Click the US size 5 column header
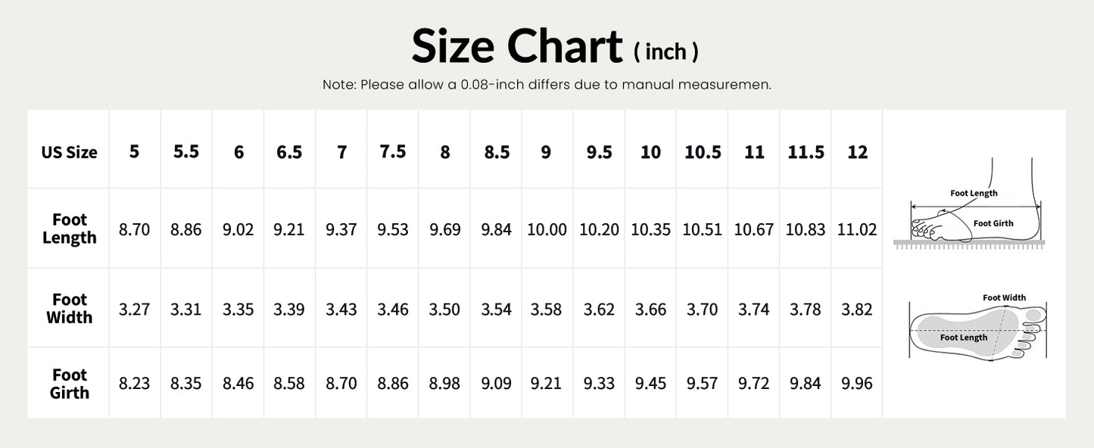 [134, 151]
